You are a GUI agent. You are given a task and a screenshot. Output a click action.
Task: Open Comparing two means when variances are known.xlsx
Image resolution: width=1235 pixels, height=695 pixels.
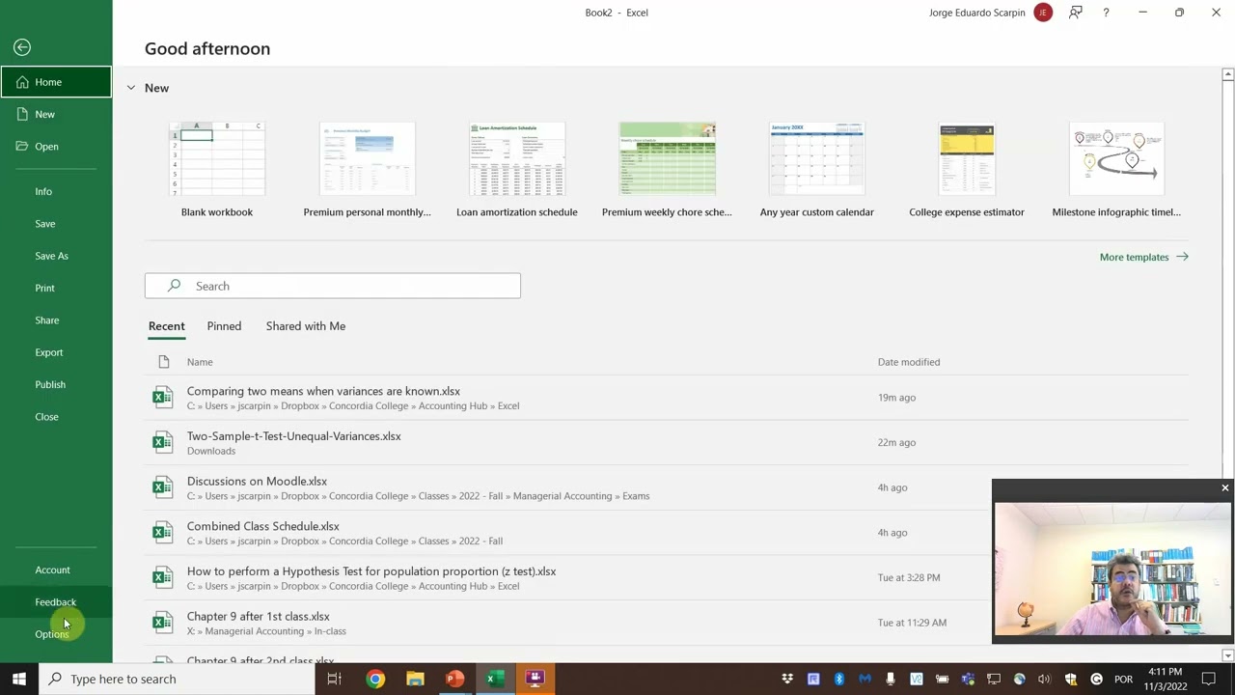point(667,398)
